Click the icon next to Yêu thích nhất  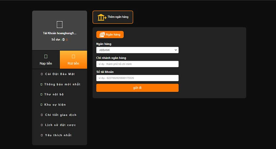pos(42,135)
